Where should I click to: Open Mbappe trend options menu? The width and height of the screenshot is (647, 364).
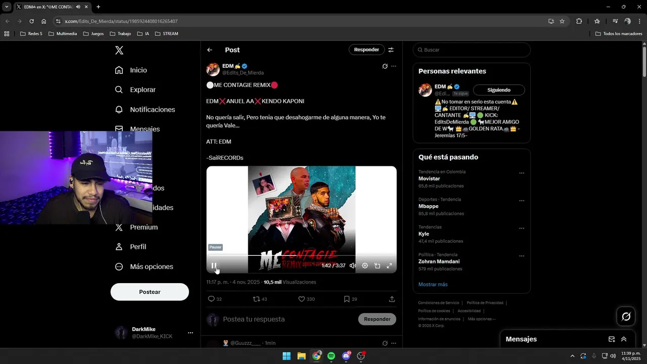coord(522,201)
